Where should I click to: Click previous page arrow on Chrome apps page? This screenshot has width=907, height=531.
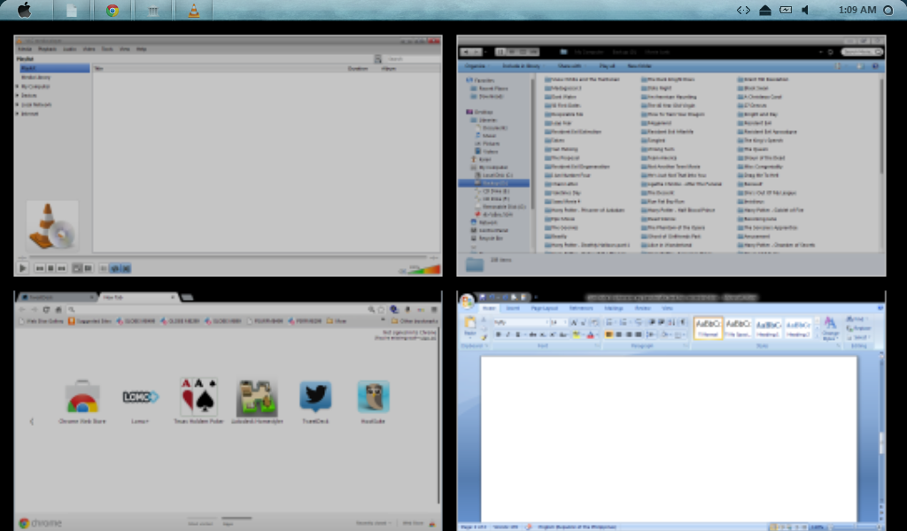click(31, 421)
